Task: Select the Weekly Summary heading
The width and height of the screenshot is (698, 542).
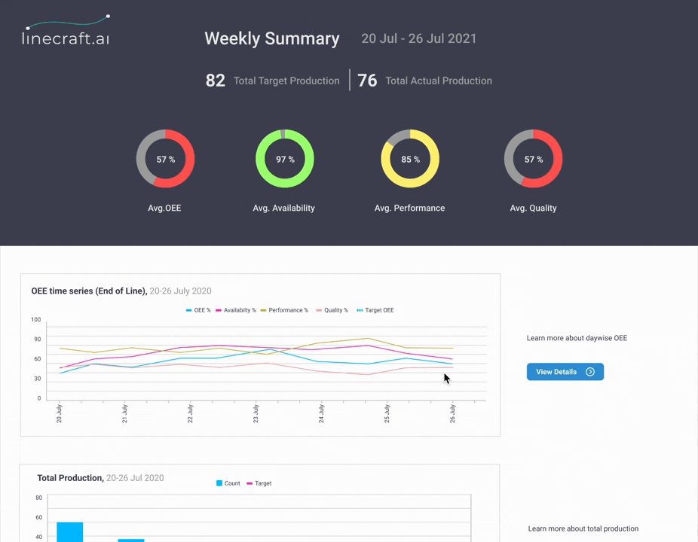Action: 271,38
